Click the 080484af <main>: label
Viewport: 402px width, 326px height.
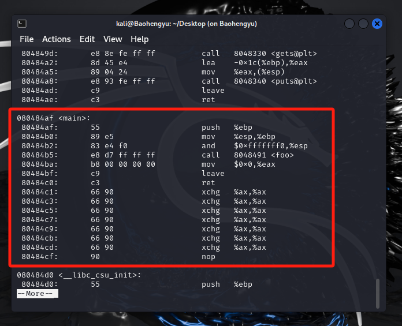click(54, 118)
